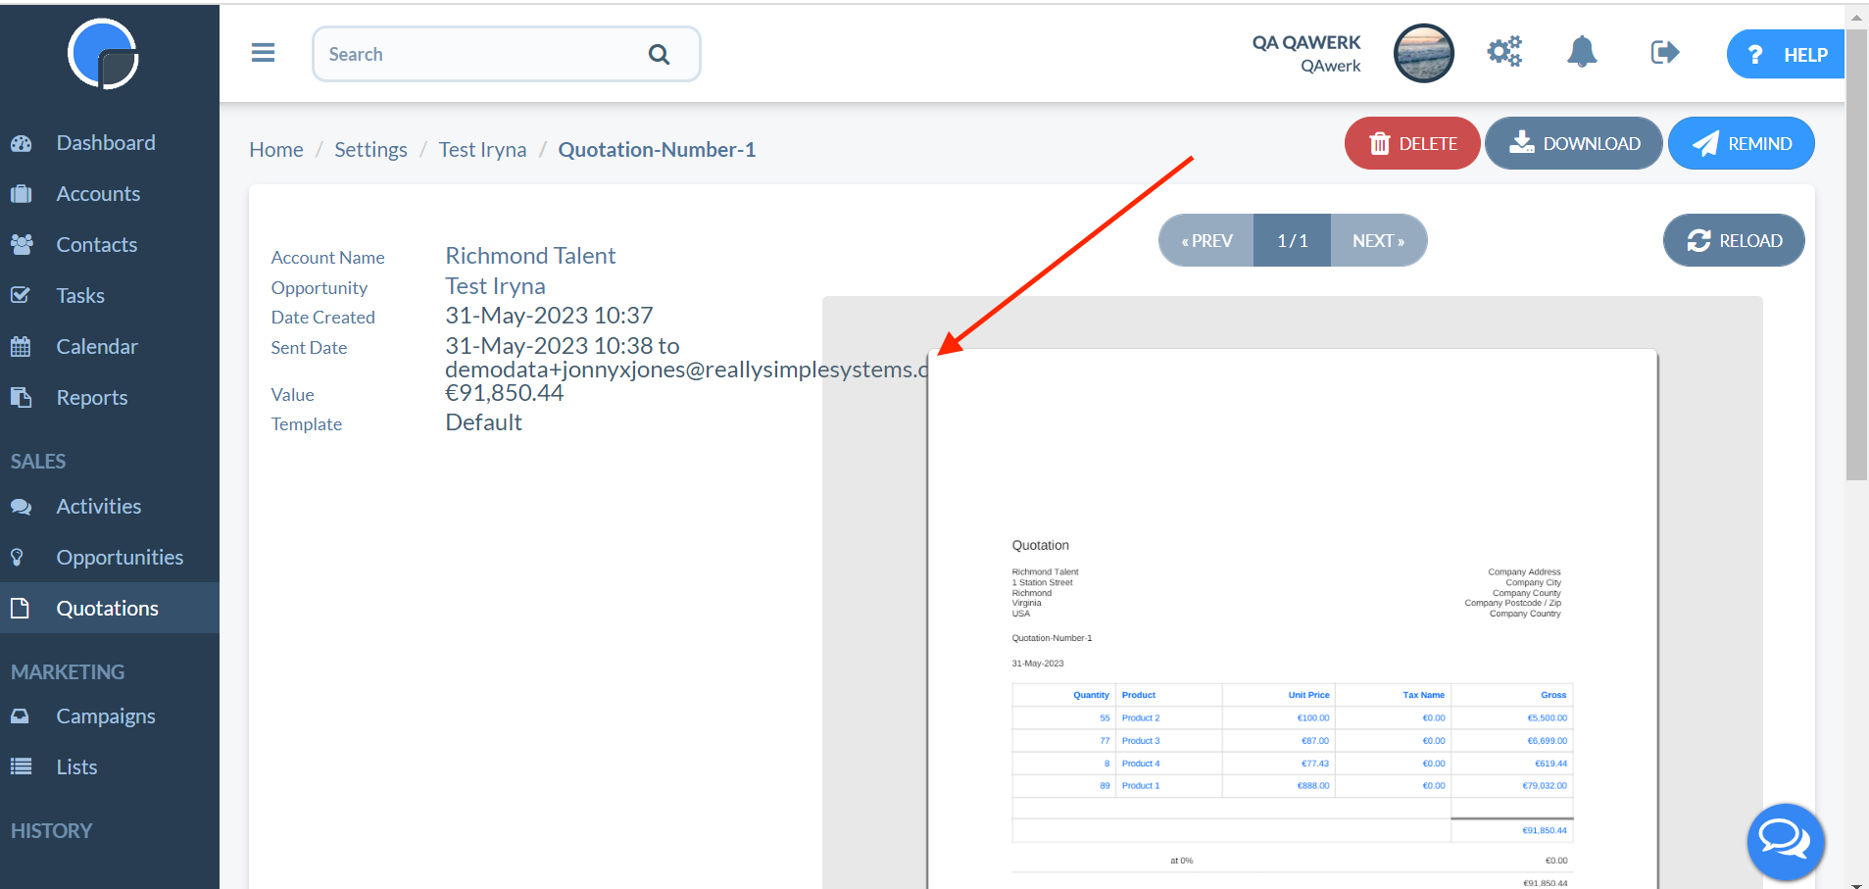
Task: Go to the next preview page
Action: tap(1379, 240)
